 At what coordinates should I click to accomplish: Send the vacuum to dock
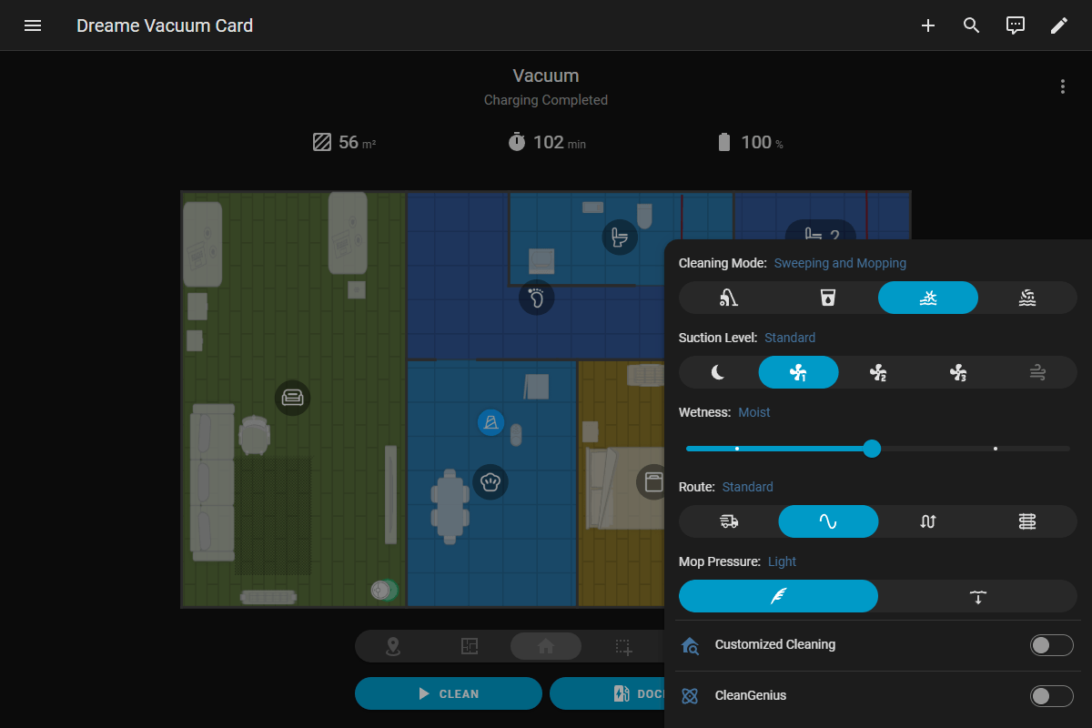(x=607, y=693)
